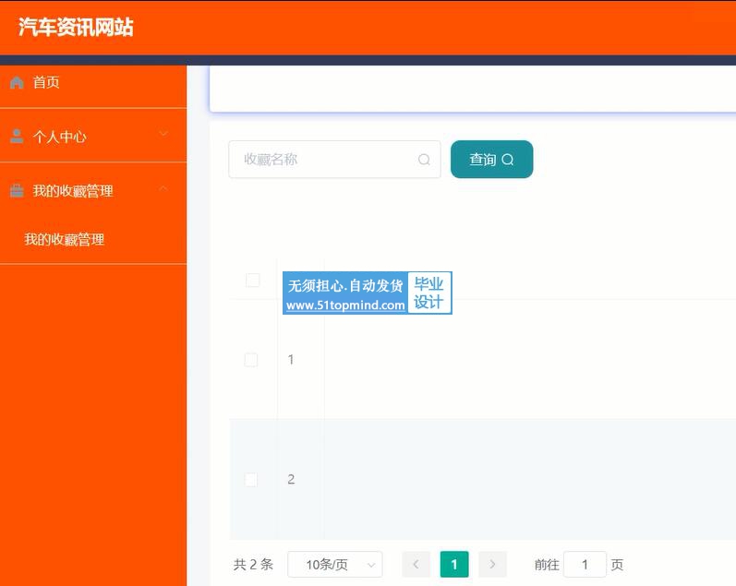
Task: Click the 查询 search button
Action: pos(491,160)
